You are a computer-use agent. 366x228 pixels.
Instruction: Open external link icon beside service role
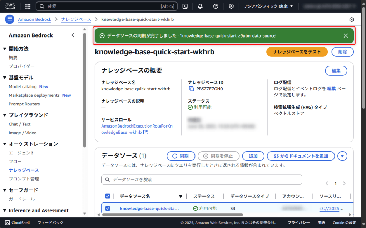tap(145, 132)
